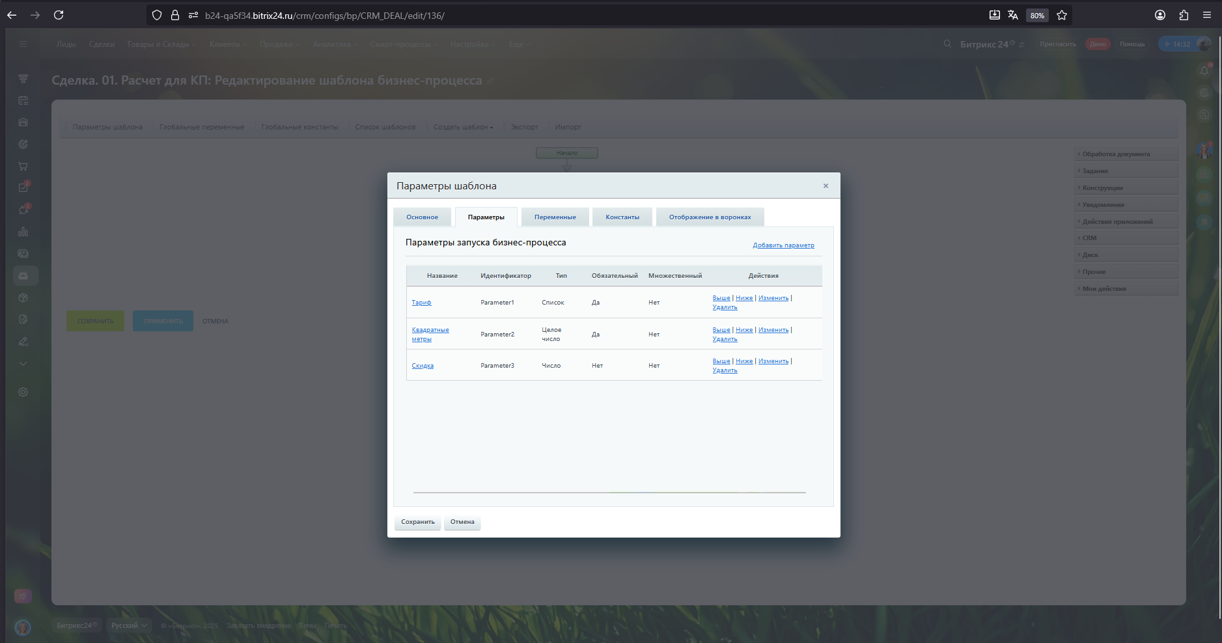Expand the Конструкции actions group
The image size is (1222, 643).
pos(1126,188)
